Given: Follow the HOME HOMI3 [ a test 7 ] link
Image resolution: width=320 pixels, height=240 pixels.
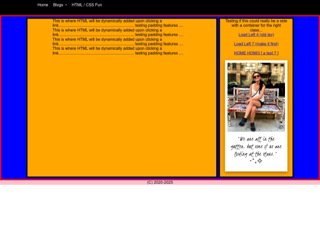Looking at the screenshot, I should (x=256, y=53).
